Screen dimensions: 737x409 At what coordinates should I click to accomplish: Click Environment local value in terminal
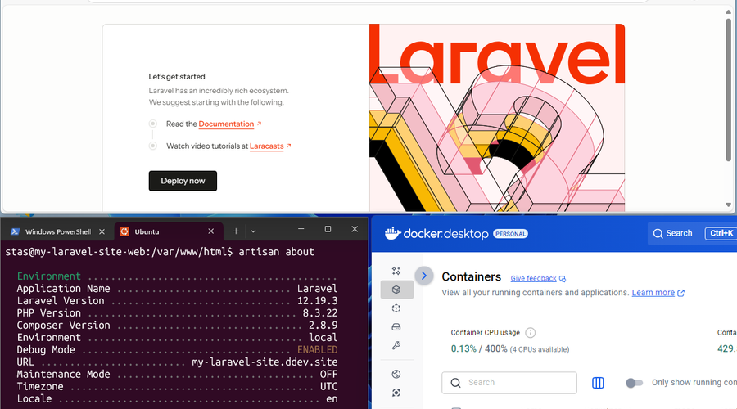[323, 338]
